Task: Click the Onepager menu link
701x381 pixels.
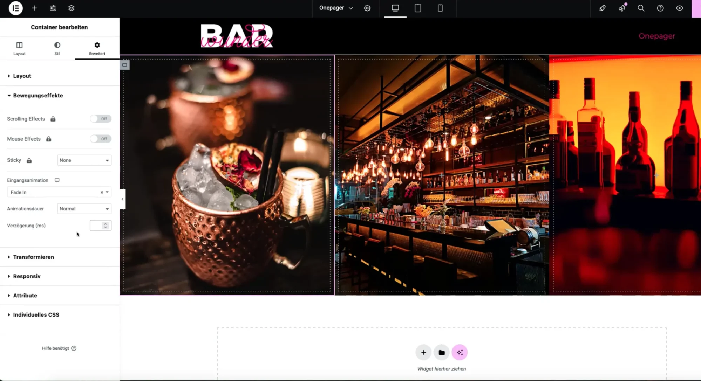Action: point(656,36)
